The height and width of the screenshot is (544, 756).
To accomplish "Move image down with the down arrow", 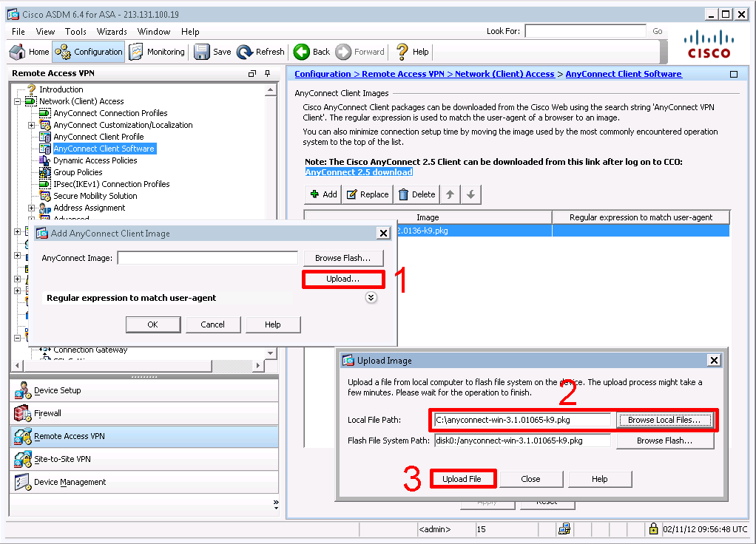I will pyautogui.click(x=471, y=194).
